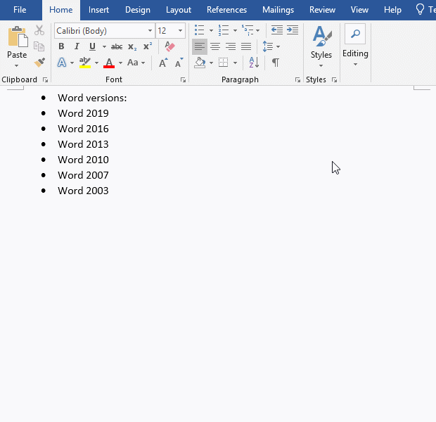Switch to the View tab
Image resolution: width=436 pixels, height=422 pixels.
[359, 10]
